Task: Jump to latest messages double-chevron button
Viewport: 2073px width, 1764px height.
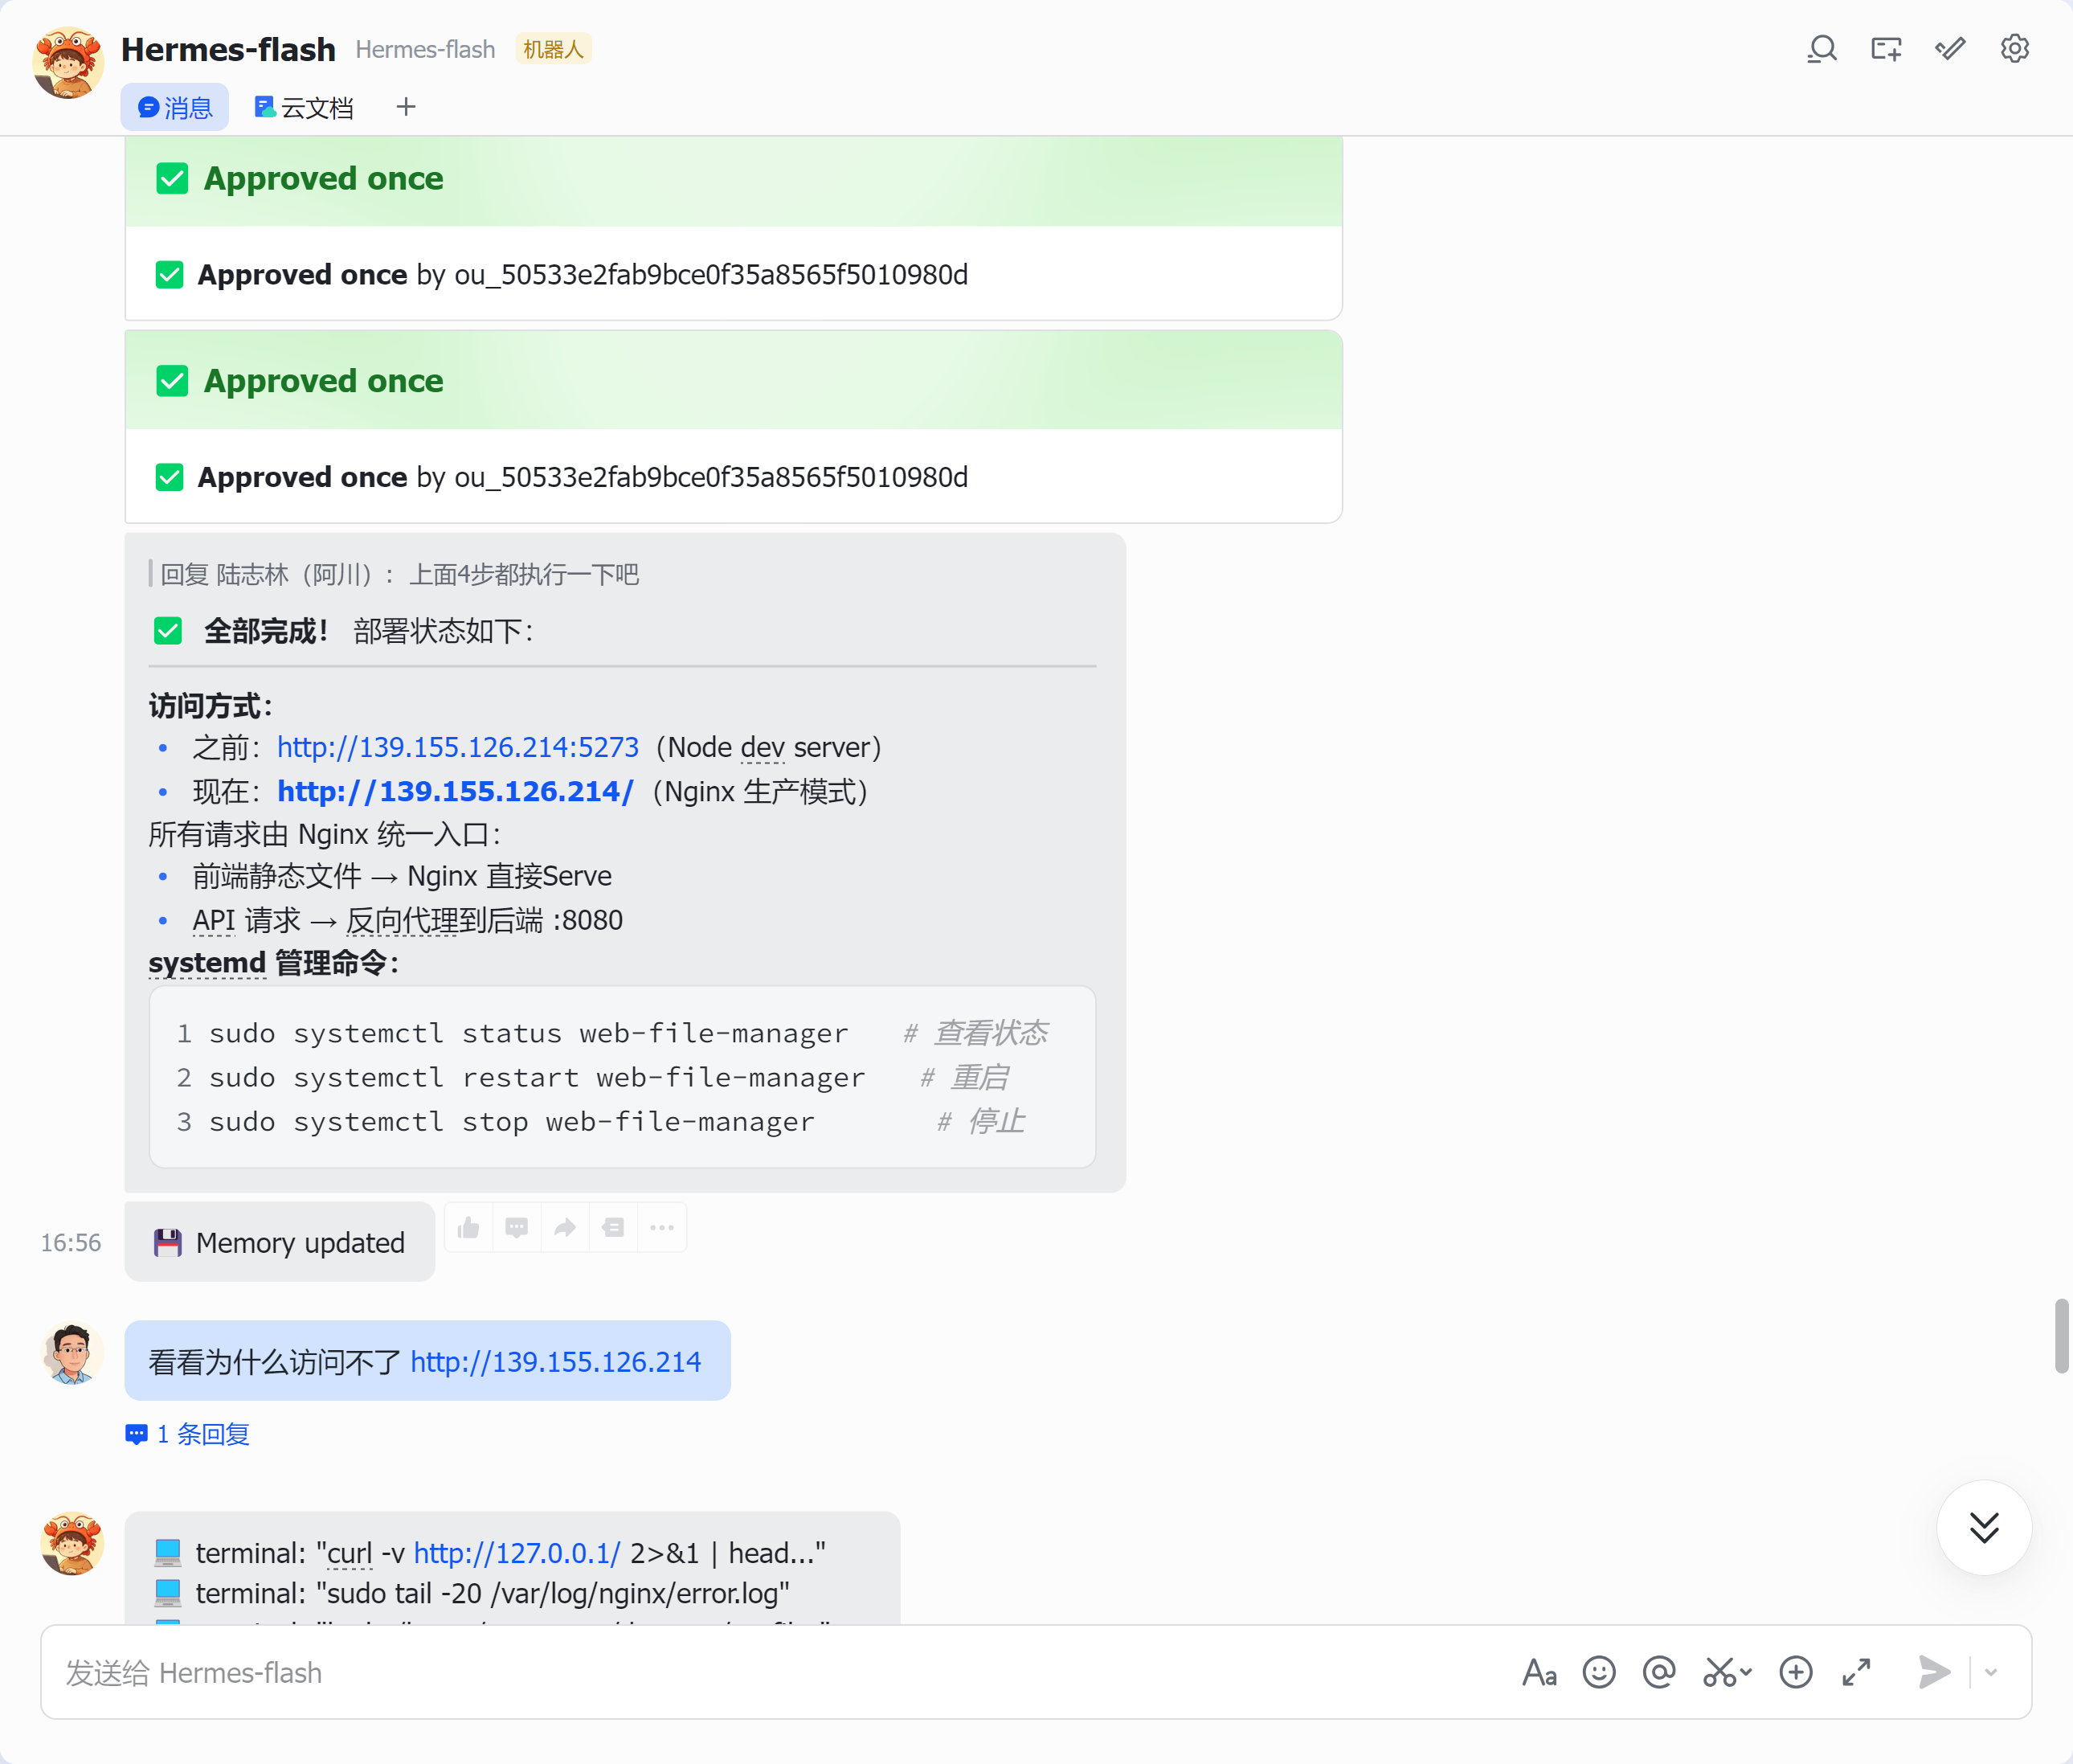Action: tap(1984, 1527)
